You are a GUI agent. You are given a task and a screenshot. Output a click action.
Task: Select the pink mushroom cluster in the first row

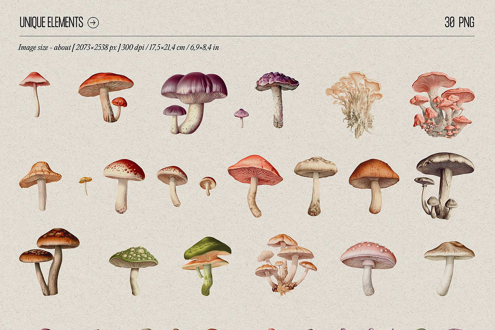click(x=443, y=105)
